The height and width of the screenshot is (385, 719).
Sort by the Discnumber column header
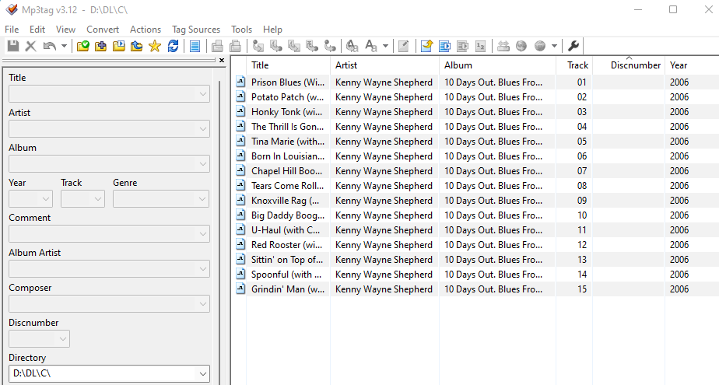point(629,65)
